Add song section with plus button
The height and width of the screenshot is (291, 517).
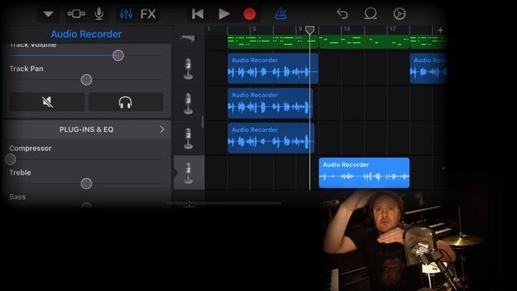440,30
